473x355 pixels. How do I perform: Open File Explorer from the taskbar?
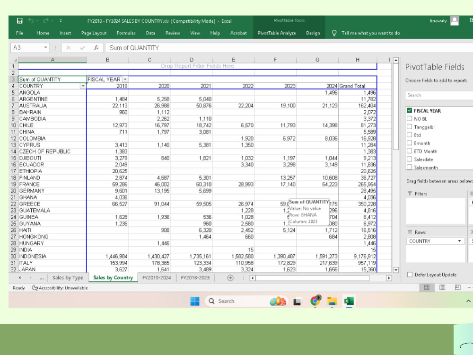pyautogui.click(x=332, y=301)
